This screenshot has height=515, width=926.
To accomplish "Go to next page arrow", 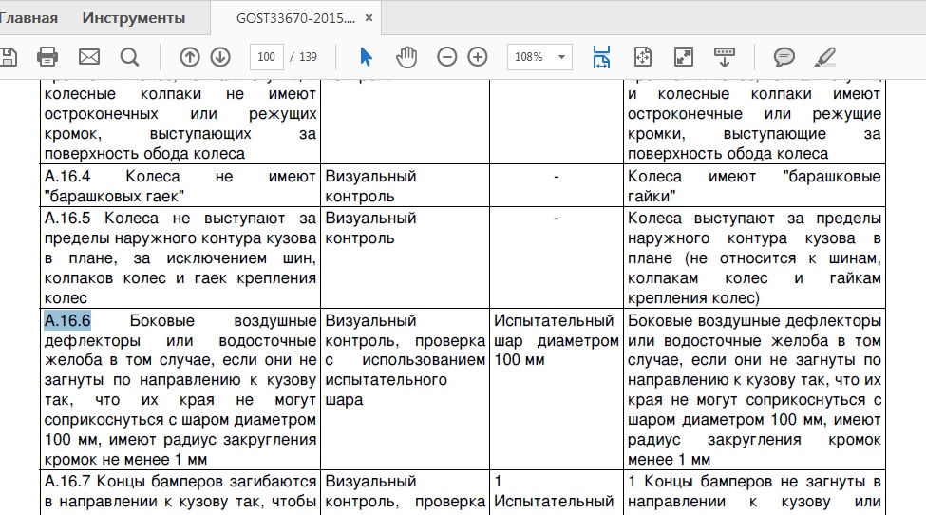I will 220,57.
